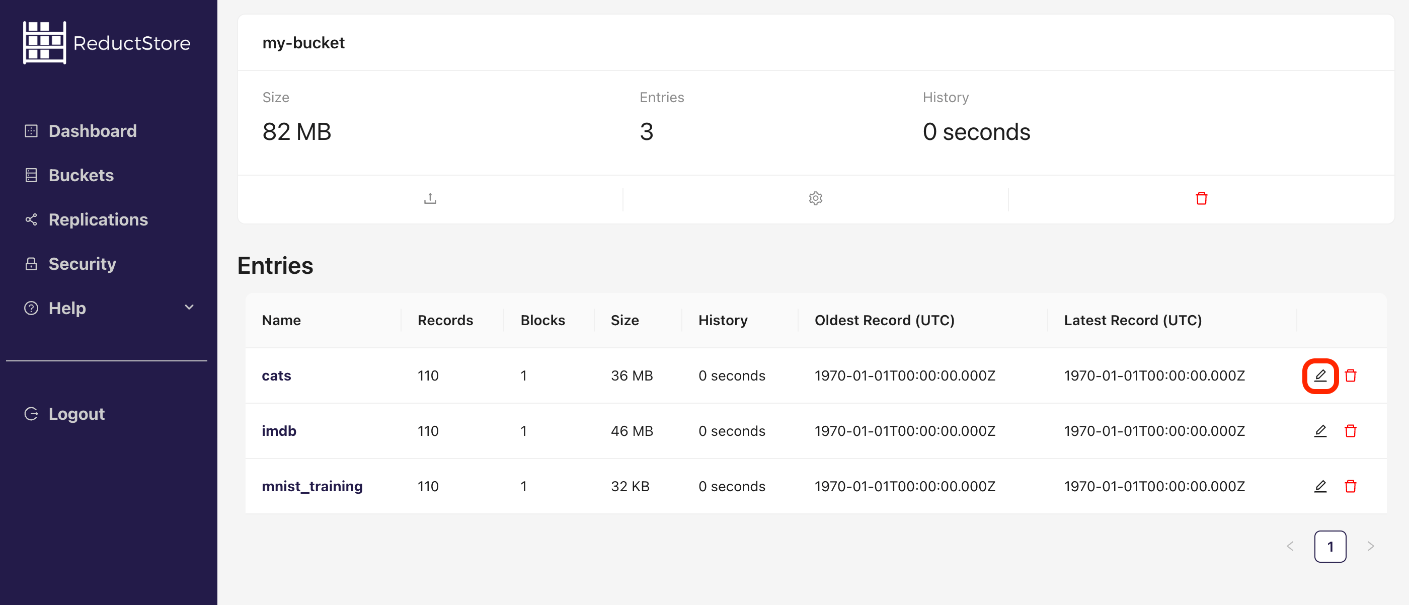Viewport: 1409px width, 605px height.
Task: Click the Replications share icon
Action: coord(31,219)
